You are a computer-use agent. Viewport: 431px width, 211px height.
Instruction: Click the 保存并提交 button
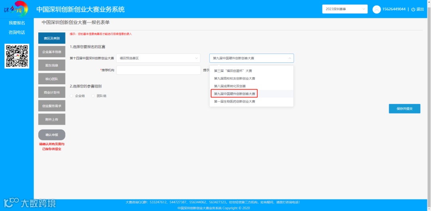[x=404, y=109]
